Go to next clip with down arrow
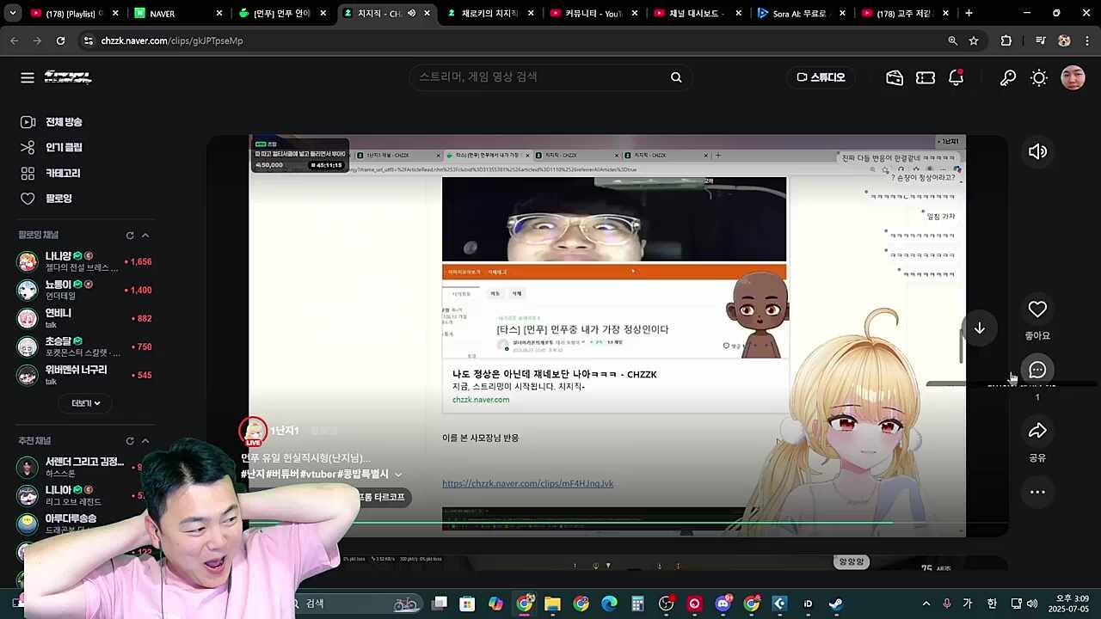The image size is (1101, 619). pos(979,328)
